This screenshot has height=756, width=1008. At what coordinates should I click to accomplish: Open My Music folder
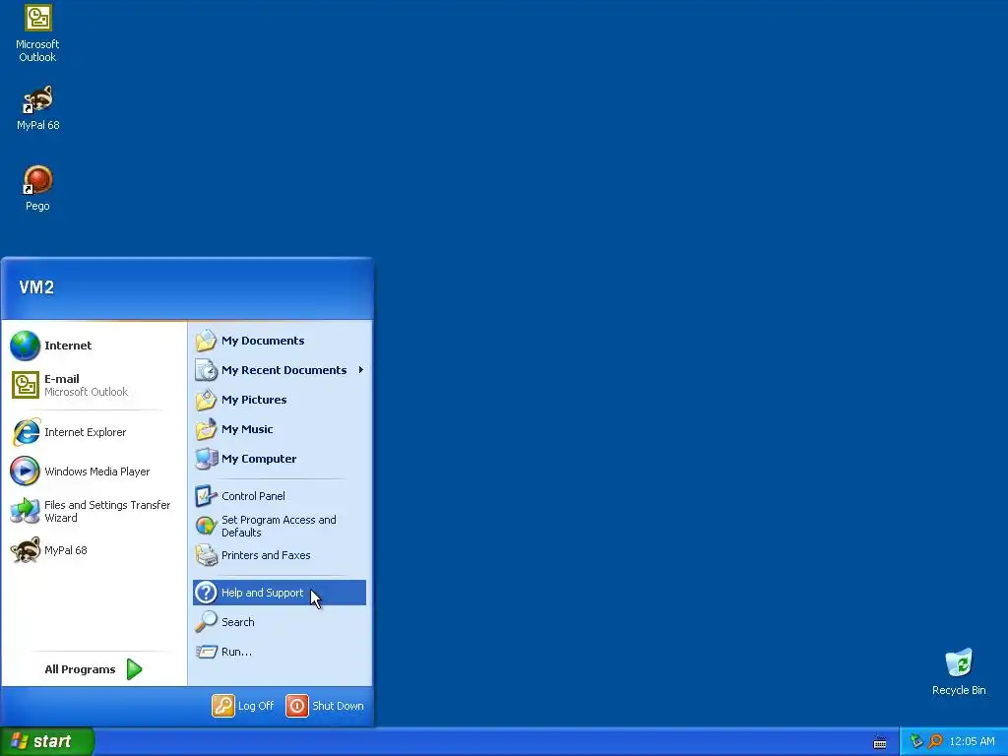click(279, 429)
